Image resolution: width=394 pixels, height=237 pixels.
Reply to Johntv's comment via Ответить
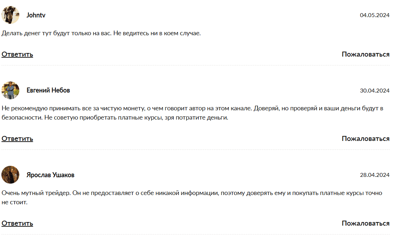point(17,54)
